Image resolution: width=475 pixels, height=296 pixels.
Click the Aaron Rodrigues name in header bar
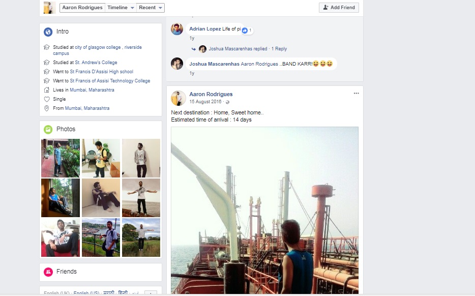click(x=82, y=8)
